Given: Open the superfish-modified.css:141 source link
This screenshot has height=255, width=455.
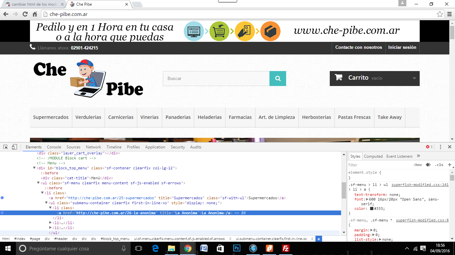Looking at the screenshot, I should coord(420,185).
